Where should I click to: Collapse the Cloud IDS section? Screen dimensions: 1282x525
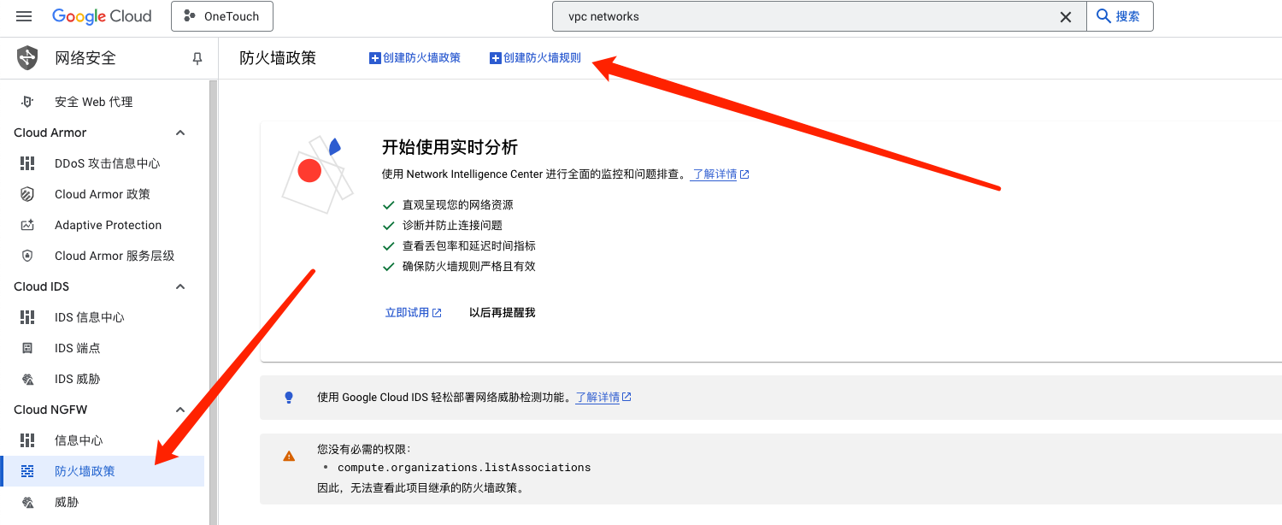point(180,286)
